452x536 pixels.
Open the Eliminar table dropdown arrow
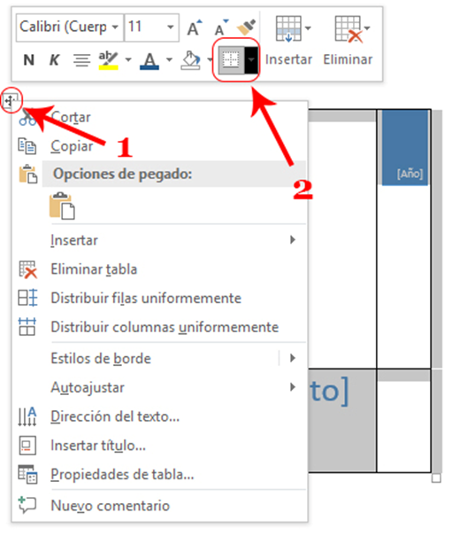(367, 28)
